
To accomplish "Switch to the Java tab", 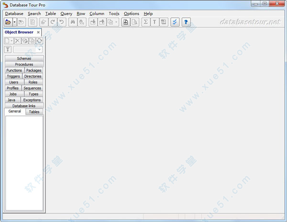I will click(11, 100).
